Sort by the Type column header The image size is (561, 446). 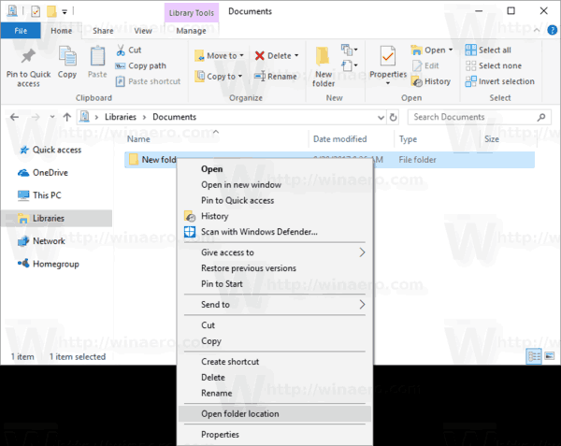point(437,139)
